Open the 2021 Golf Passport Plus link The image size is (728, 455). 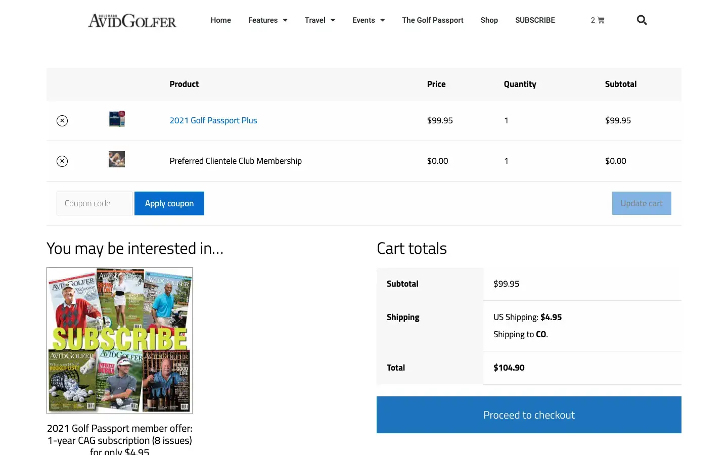tap(213, 120)
